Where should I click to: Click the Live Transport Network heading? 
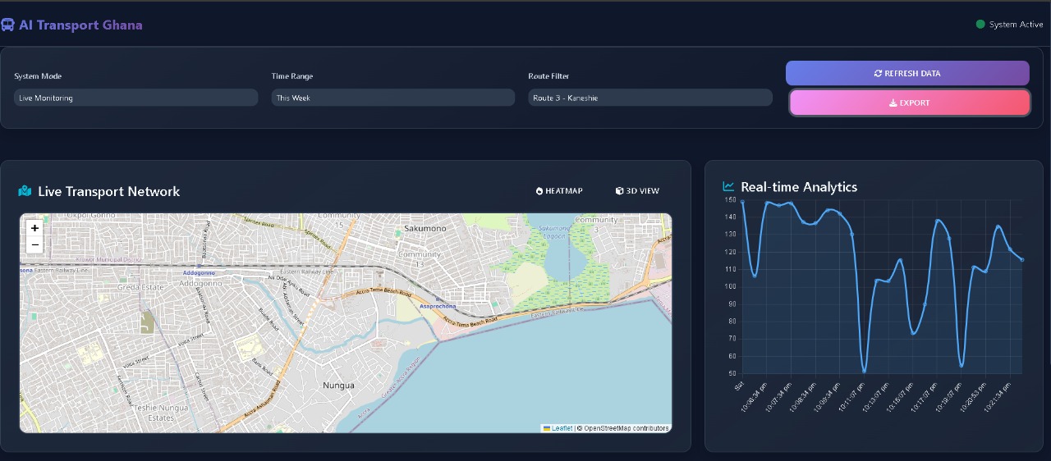pyautogui.click(x=109, y=191)
